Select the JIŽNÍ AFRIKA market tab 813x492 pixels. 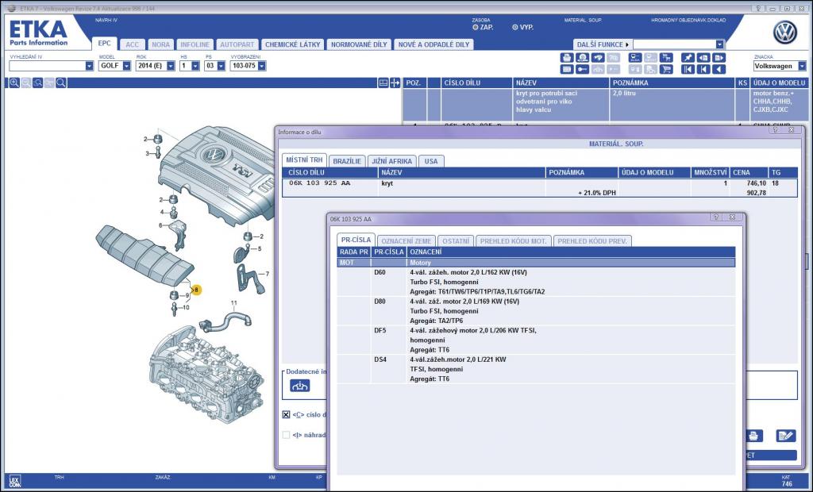391,161
